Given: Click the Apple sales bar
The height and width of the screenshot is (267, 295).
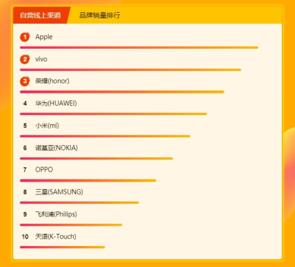Looking at the screenshot, I should [139, 47].
